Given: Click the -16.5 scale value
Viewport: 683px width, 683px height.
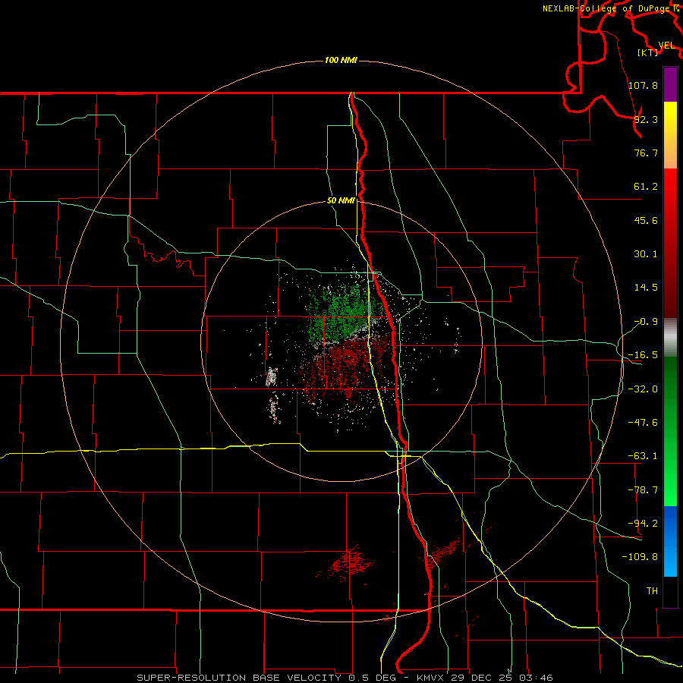Looking at the screenshot, I should (643, 355).
